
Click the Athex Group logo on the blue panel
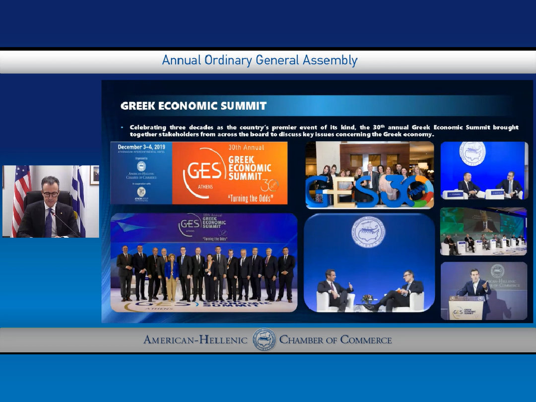point(141,192)
